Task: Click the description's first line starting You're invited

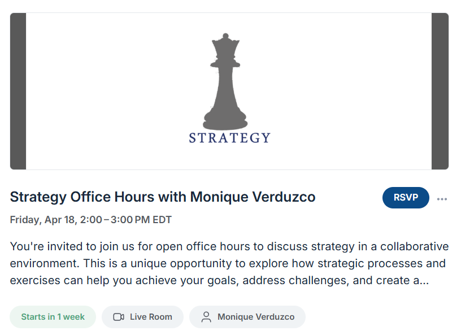Action: [x=229, y=246]
